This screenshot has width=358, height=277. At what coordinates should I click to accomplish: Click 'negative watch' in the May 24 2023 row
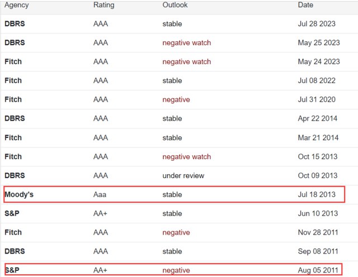pyautogui.click(x=186, y=62)
